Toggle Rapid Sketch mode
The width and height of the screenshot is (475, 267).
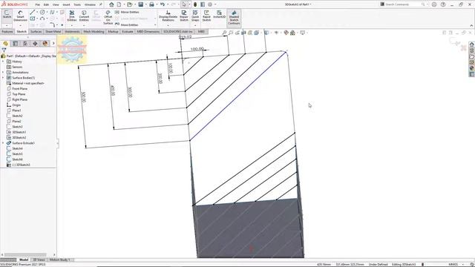(206, 16)
